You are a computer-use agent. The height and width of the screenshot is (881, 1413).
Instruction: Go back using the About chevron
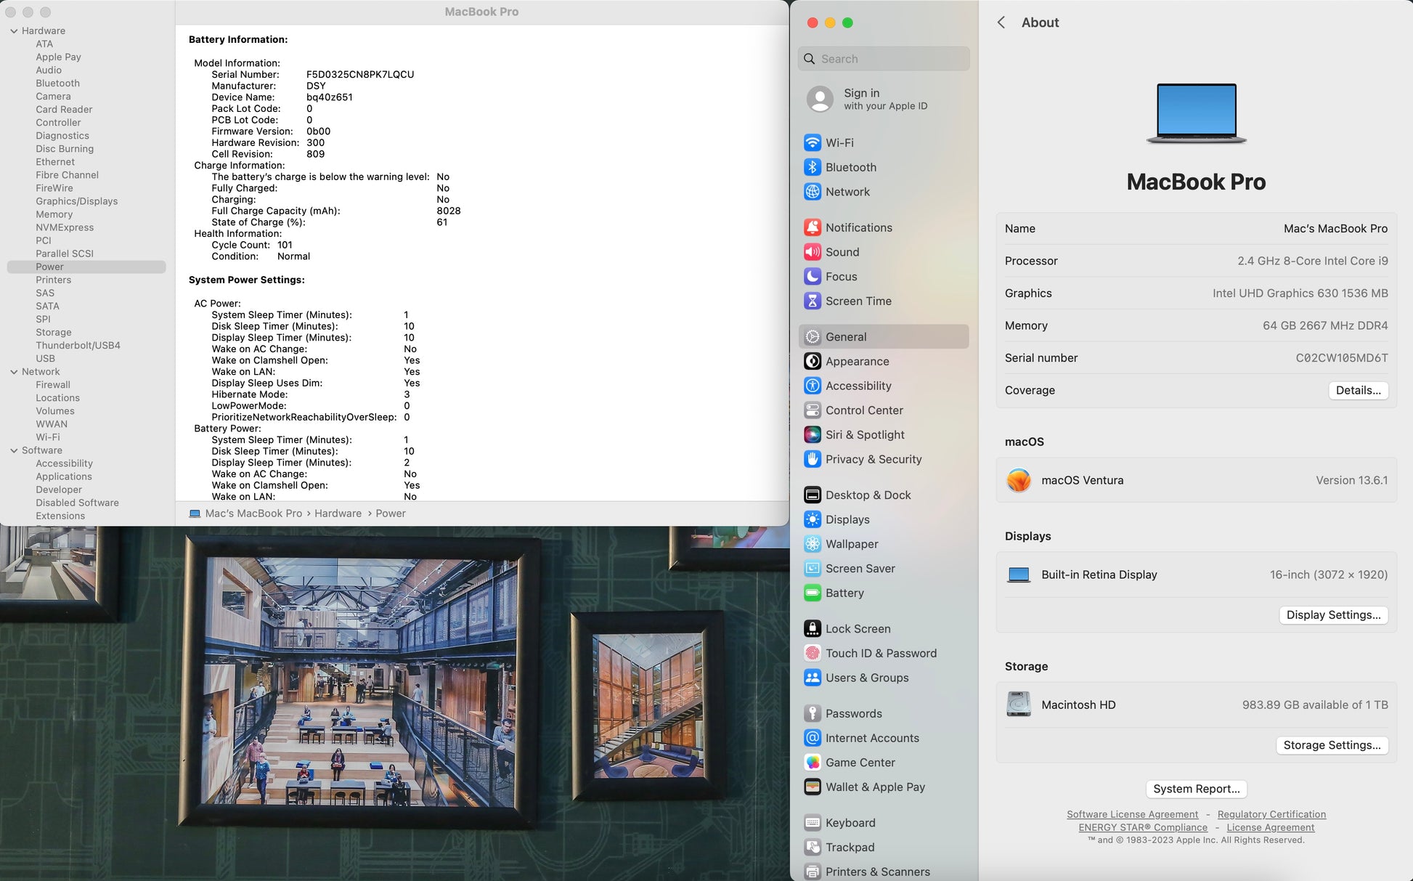(1001, 23)
